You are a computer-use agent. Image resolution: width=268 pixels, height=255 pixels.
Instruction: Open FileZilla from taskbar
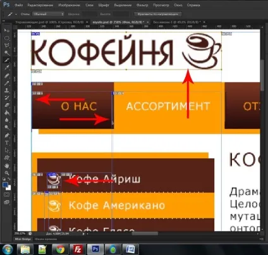[78, 249]
